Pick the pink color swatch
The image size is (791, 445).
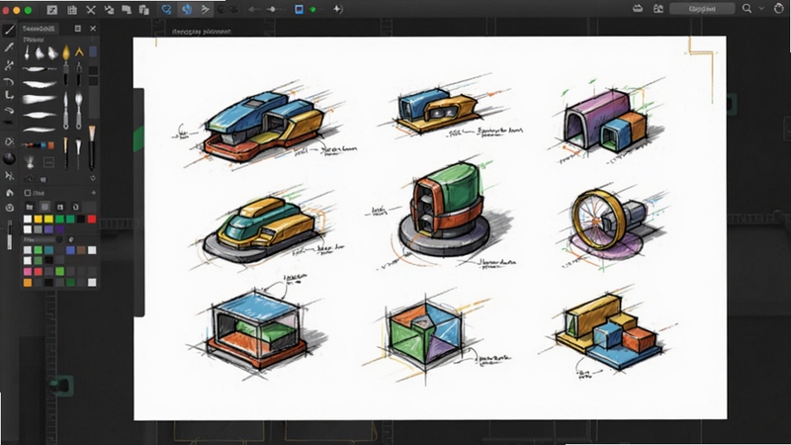pos(28,271)
